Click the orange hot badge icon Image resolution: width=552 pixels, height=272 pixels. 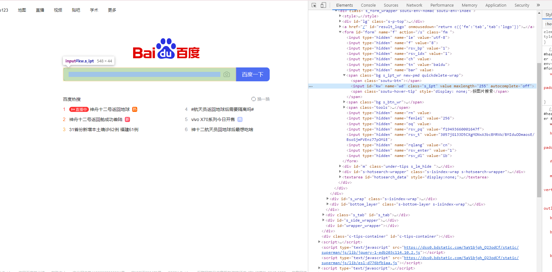tap(135, 109)
